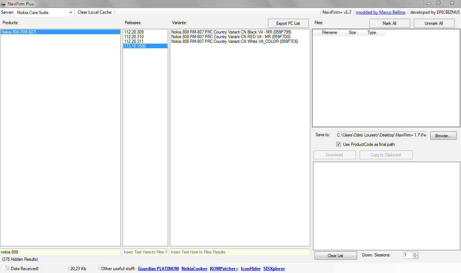Select release 112.20.310
The height and width of the screenshot is (273, 461).
coord(145,37)
